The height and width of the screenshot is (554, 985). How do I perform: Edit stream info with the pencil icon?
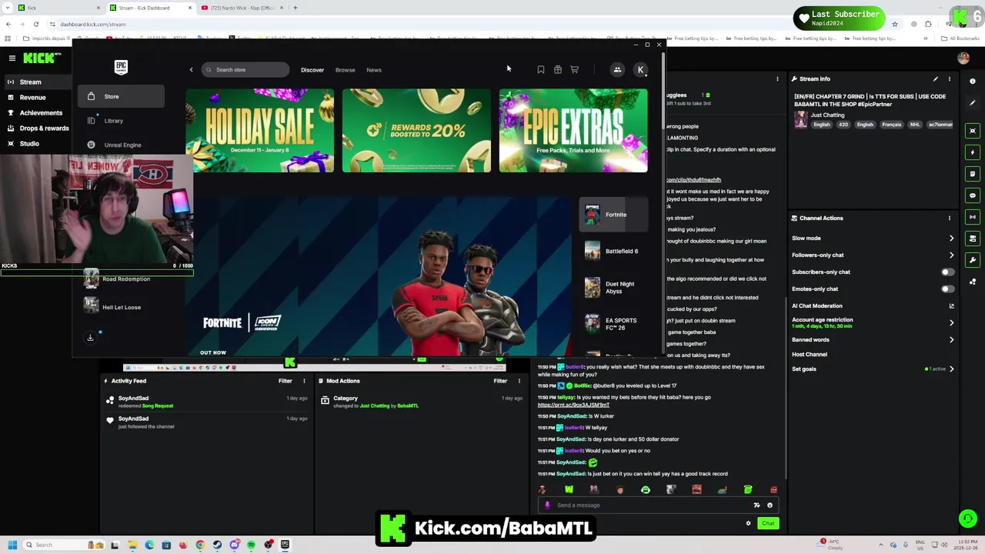tap(936, 78)
